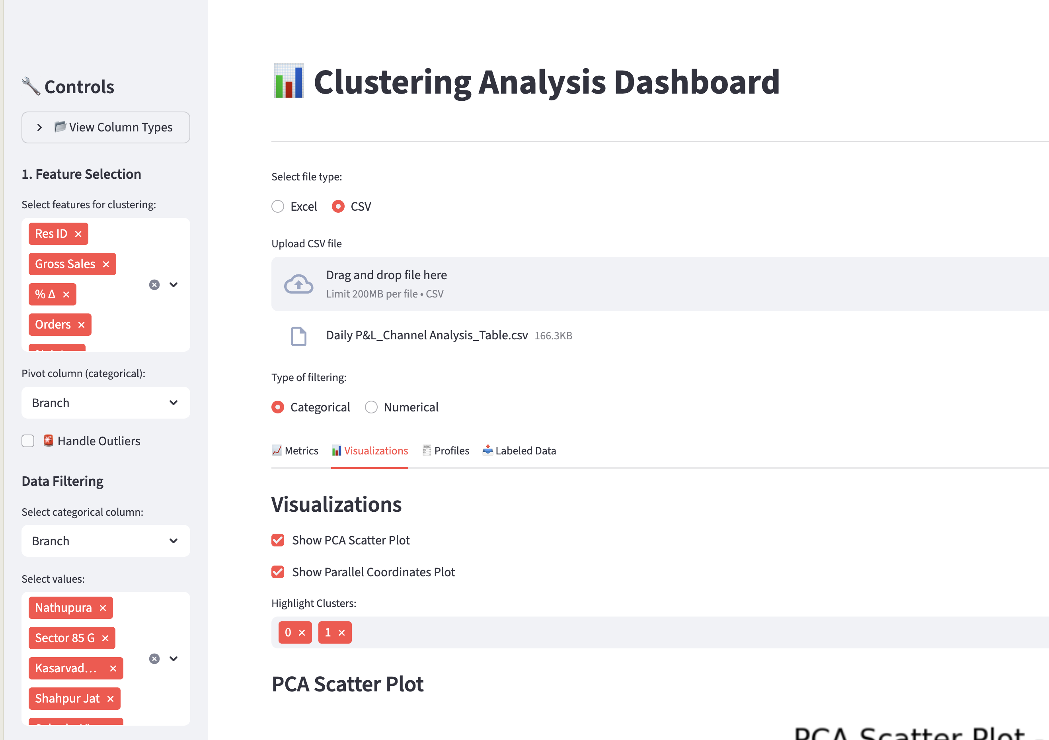This screenshot has width=1049, height=740.
Task: Click the clear-all icon on the features multiselect
Action: [x=154, y=284]
